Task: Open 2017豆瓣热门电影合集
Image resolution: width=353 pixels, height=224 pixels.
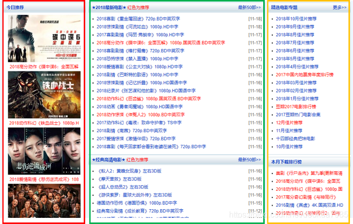Action: pos(298,115)
